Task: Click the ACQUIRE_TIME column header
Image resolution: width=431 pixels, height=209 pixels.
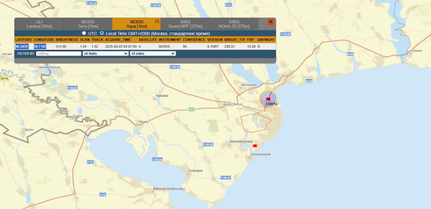Action: tap(118, 40)
